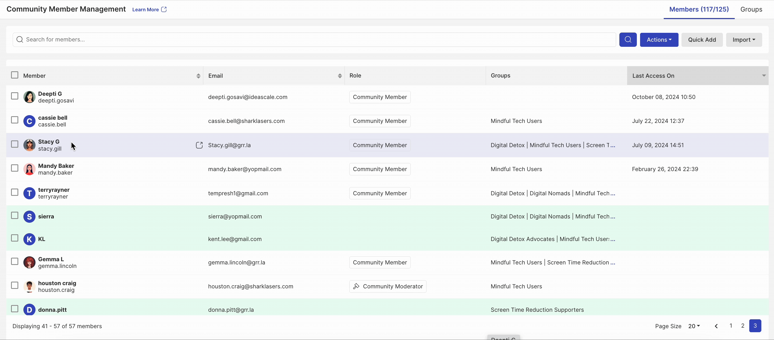
Task: Change Page Size dropdown value
Action: [694, 326]
